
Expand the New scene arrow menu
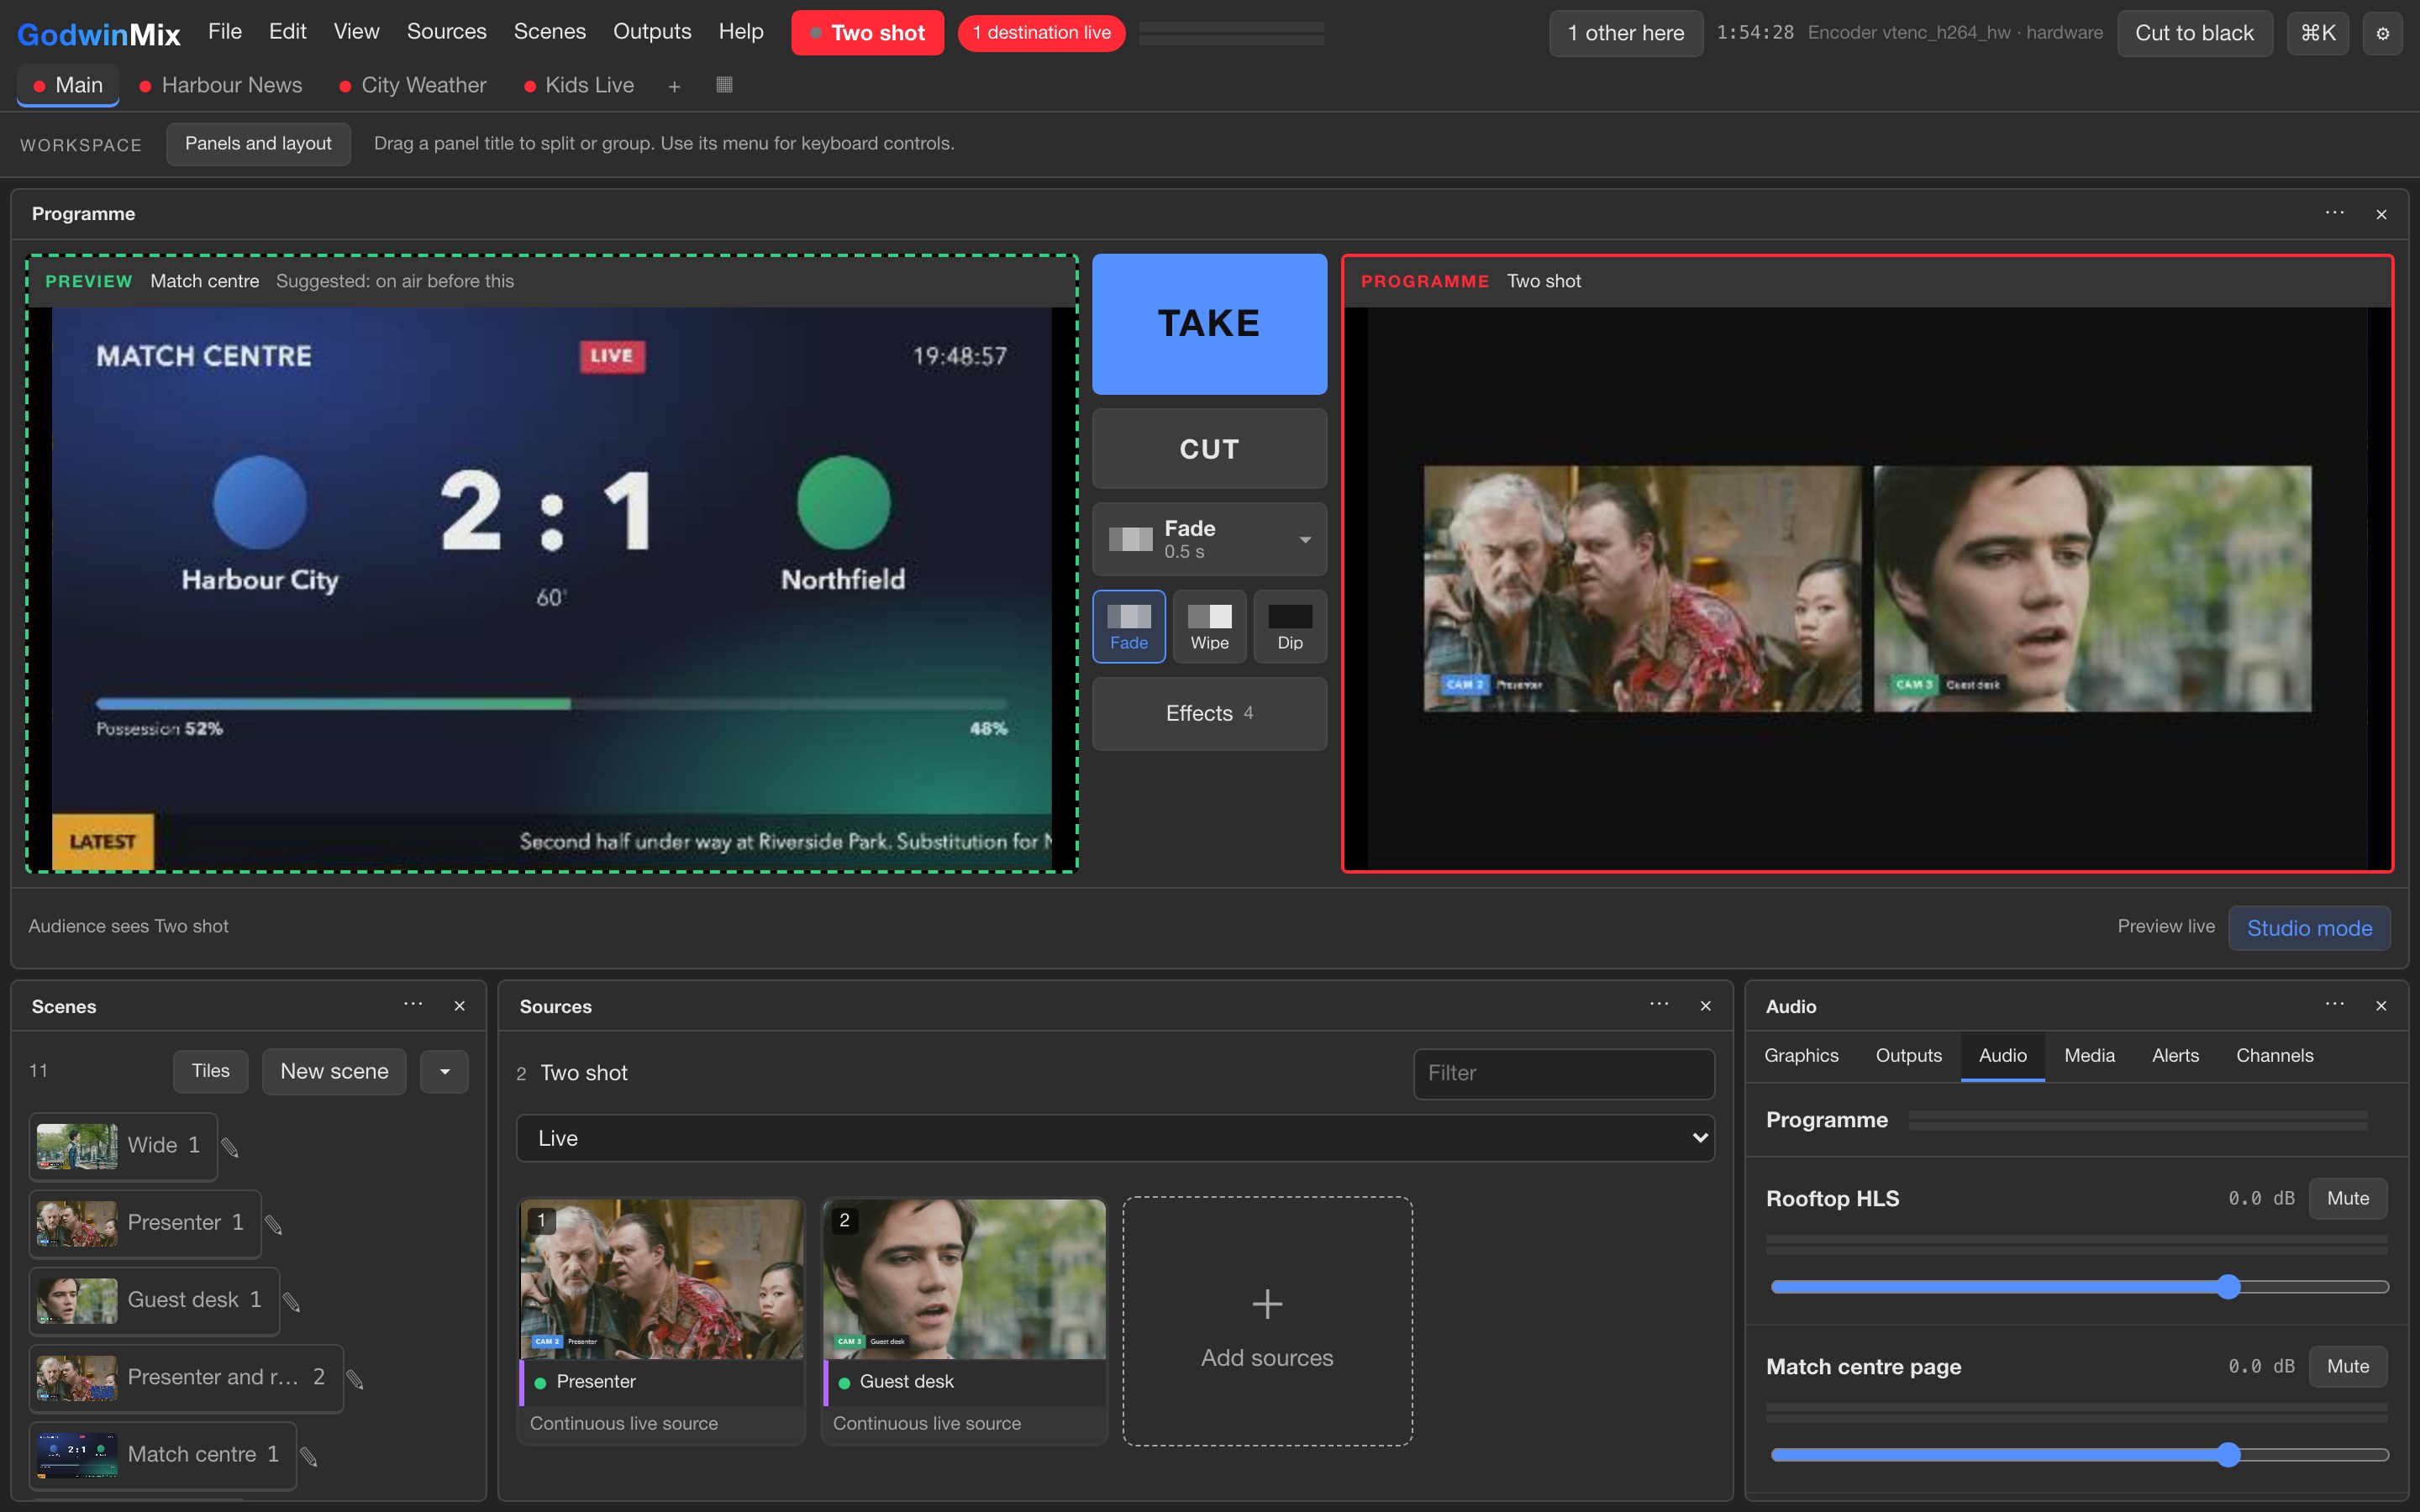(x=444, y=1071)
